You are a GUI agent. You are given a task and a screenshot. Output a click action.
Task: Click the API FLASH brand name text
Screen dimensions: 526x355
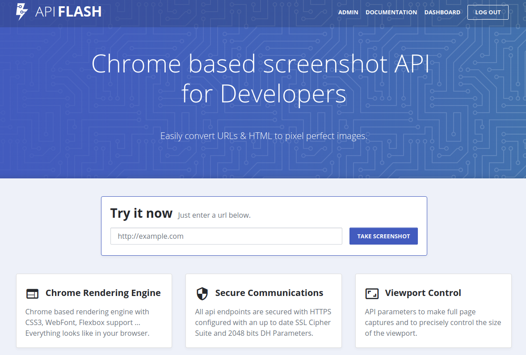coord(68,12)
